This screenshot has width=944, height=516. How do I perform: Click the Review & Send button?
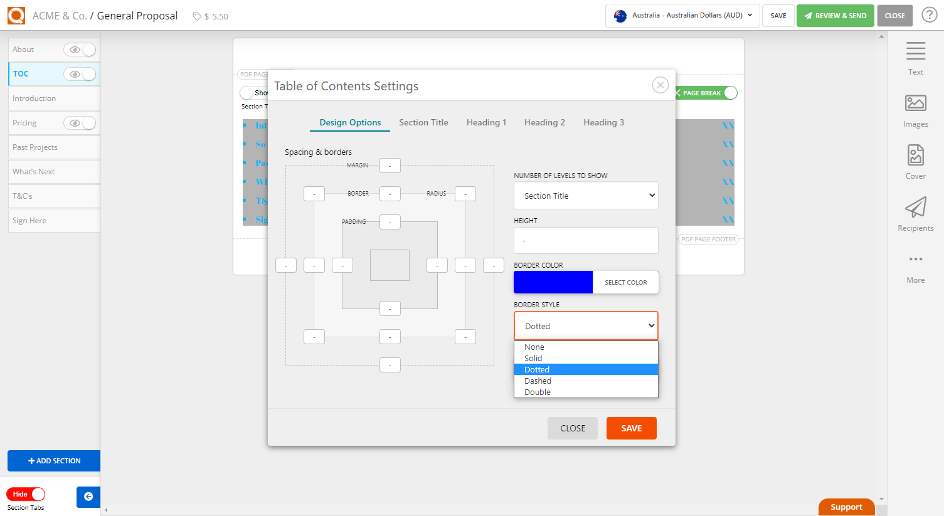pos(835,15)
